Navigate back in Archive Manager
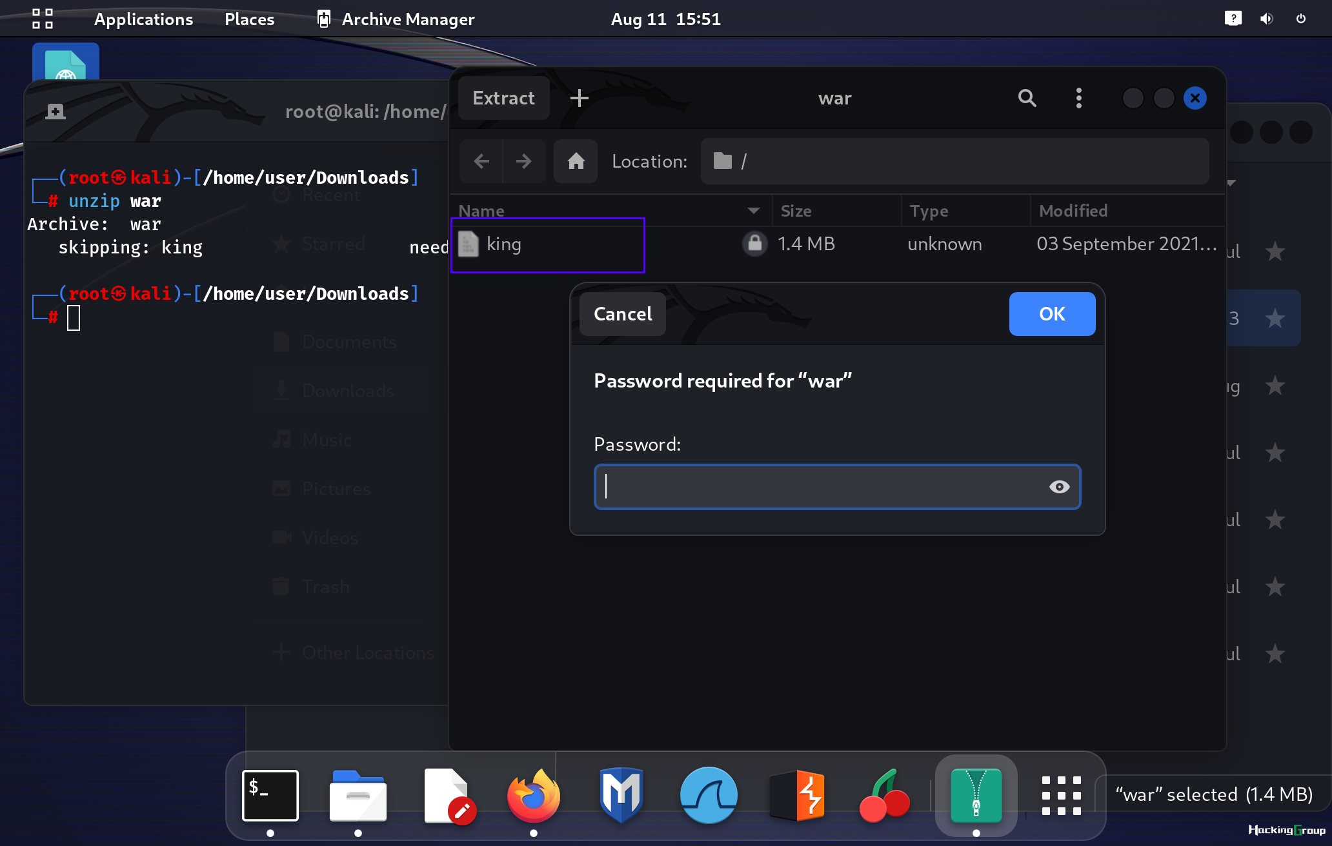 [x=481, y=161]
